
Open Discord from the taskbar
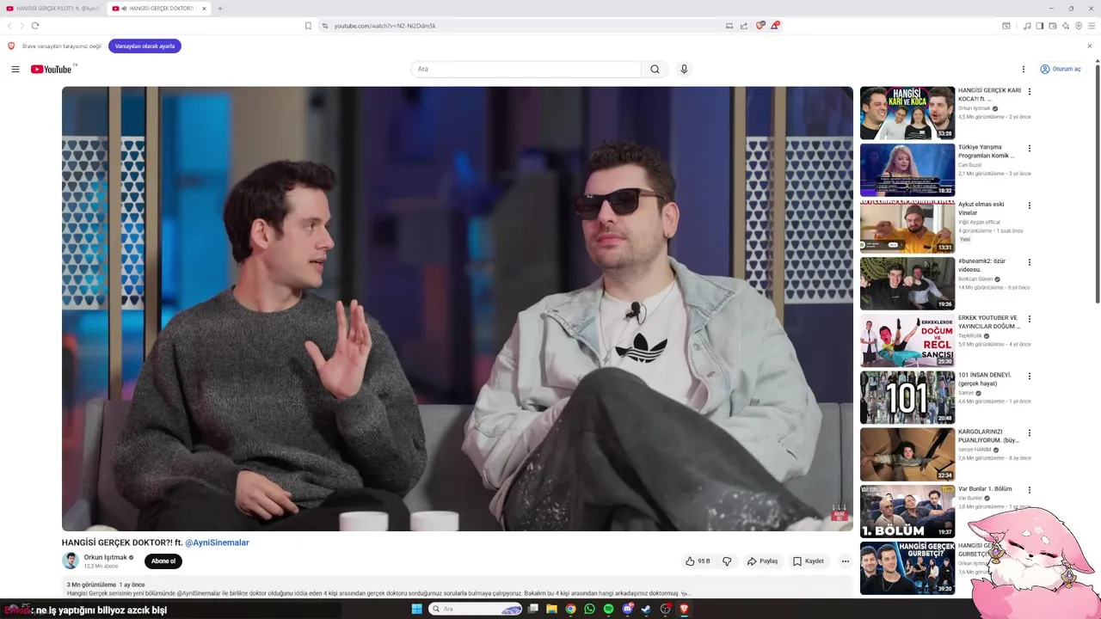628,609
